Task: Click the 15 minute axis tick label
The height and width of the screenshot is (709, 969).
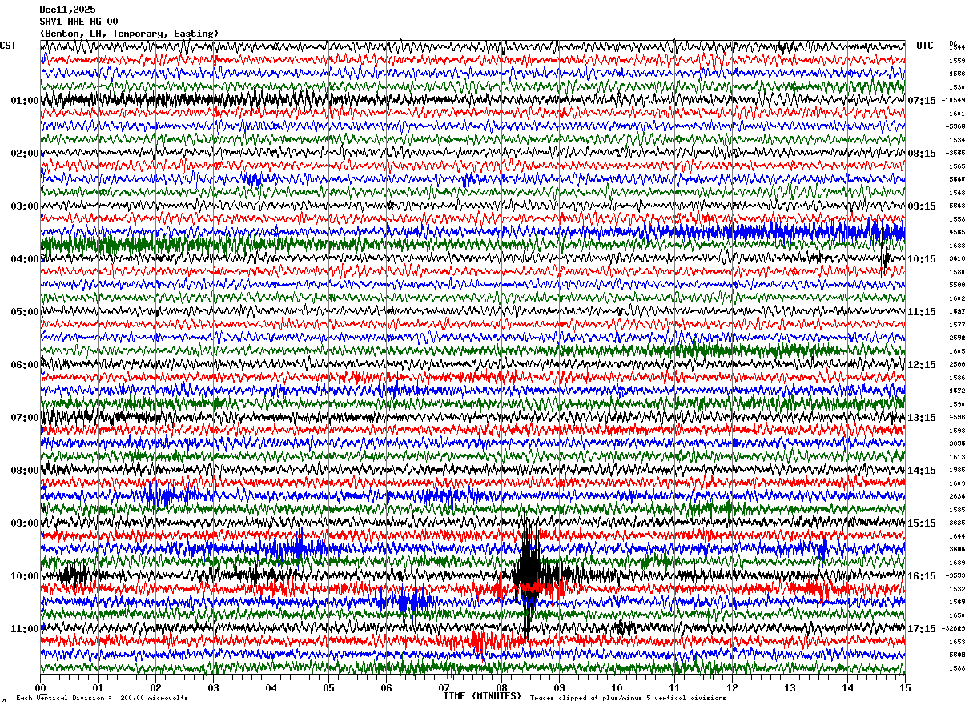Action: 905,687
